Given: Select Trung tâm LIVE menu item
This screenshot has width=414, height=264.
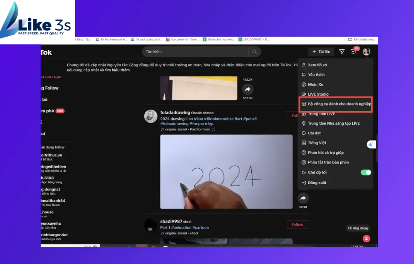Looking at the screenshot, I should tap(335, 114).
